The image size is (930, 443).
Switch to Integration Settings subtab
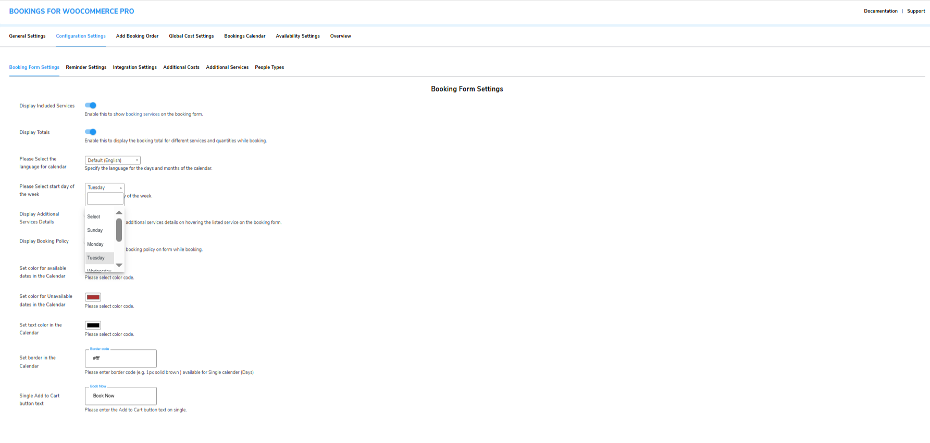pyautogui.click(x=134, y=67)
